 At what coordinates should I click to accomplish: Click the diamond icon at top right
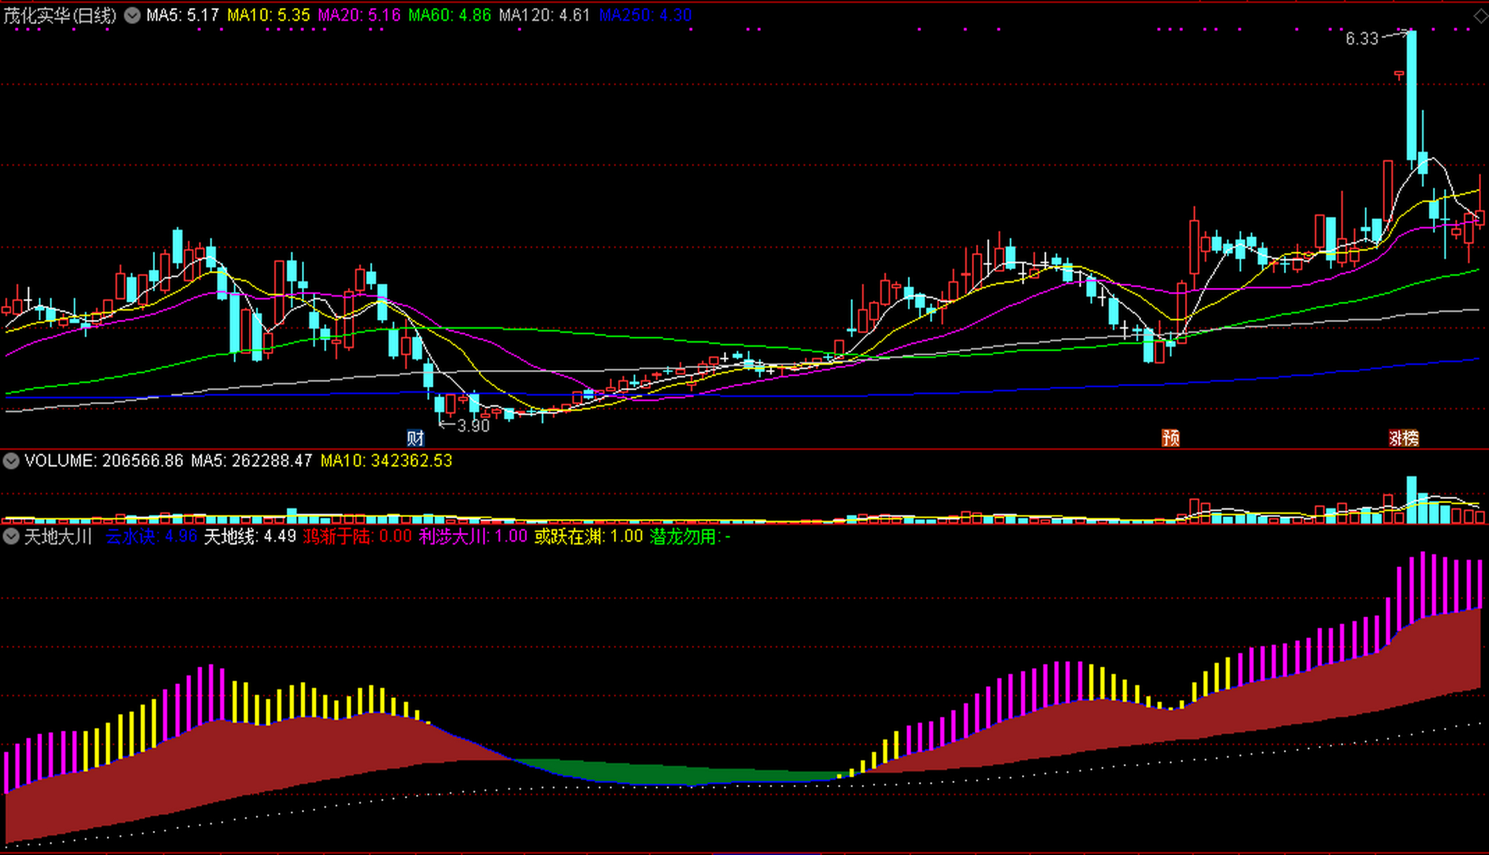1480,17
